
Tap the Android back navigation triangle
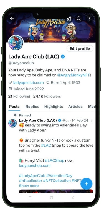(73, 198)
